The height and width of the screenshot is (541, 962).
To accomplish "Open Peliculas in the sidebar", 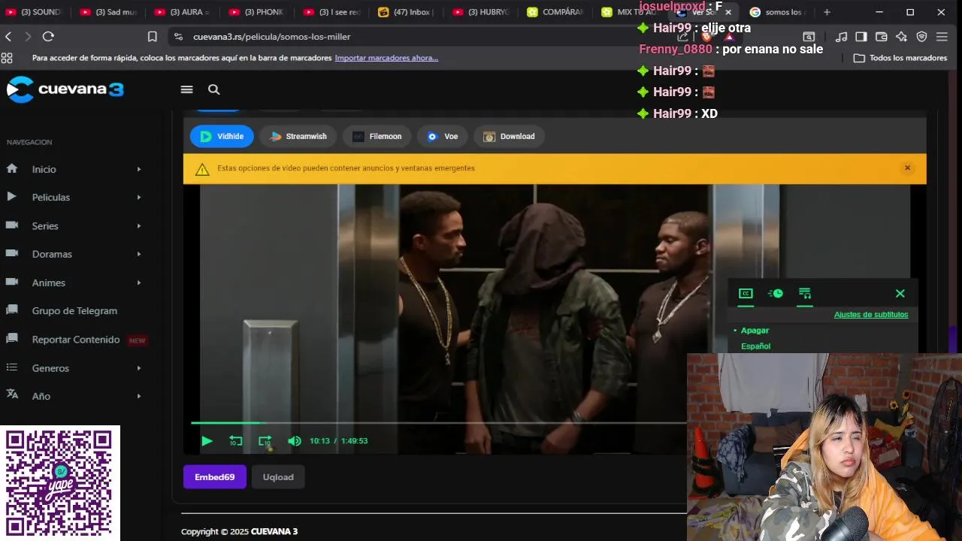I will [x=51, y=198].
